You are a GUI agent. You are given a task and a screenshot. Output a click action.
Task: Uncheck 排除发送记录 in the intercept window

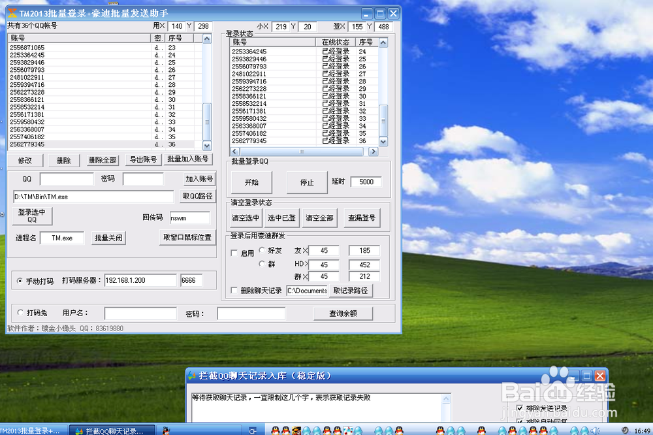[x=520, y=408]
